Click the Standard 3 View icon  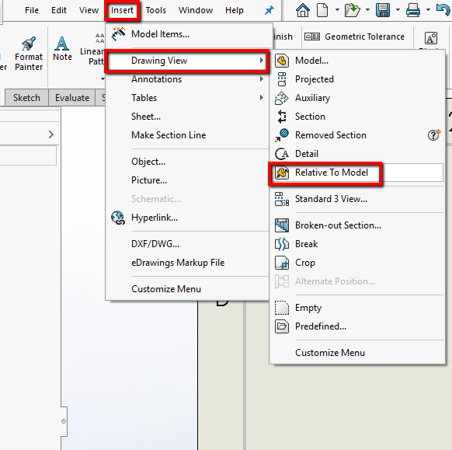pyautogui.click(x=282, y=199)
